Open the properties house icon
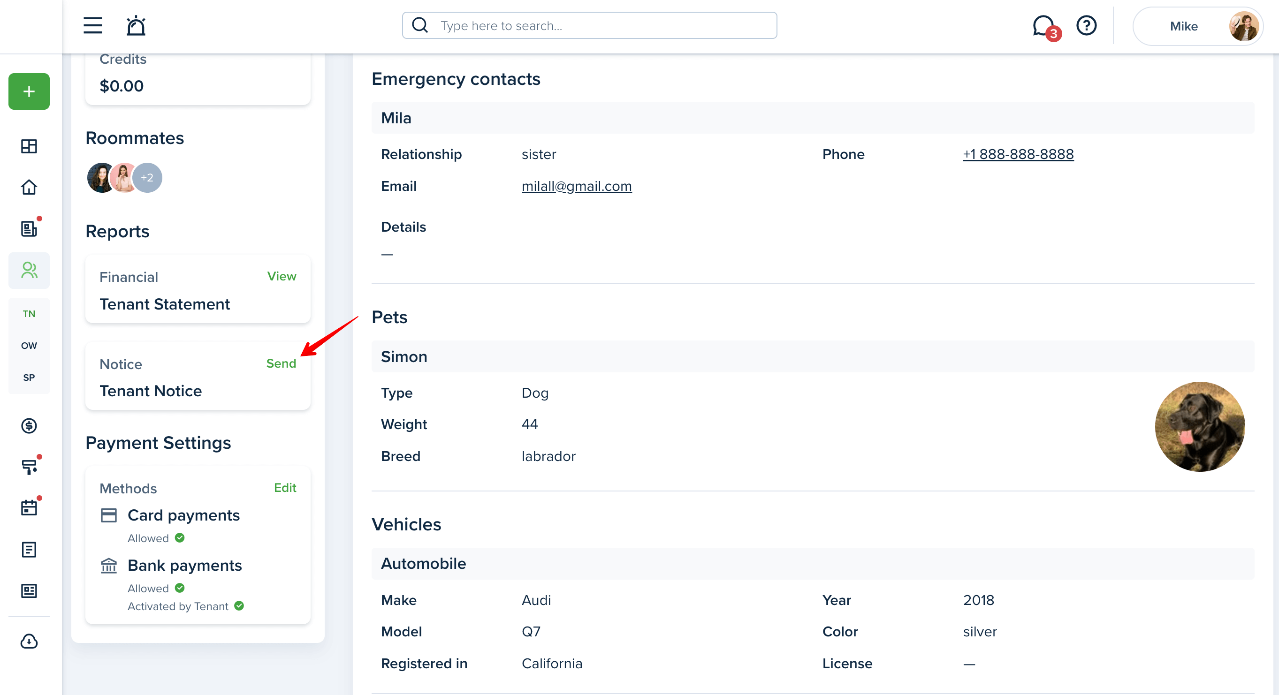Viewport: 1279px width, 695px height. (29, 187)
